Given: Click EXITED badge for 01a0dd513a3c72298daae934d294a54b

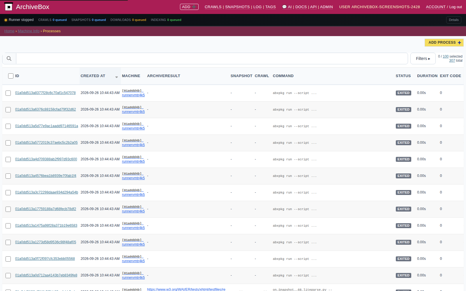Looking at the screenshot, I should (x=403, y=192).
